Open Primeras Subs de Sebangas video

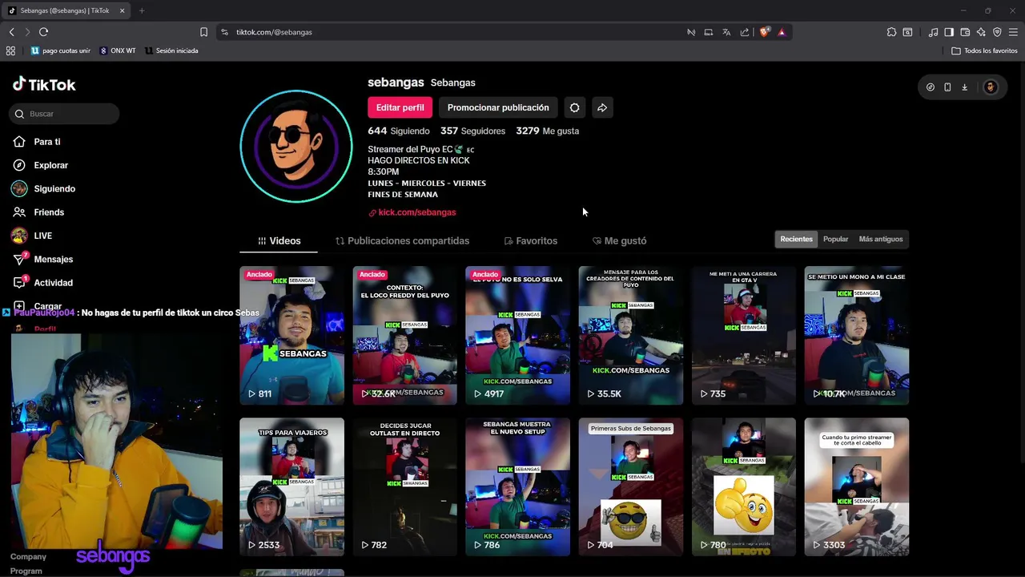click(631, 486)
